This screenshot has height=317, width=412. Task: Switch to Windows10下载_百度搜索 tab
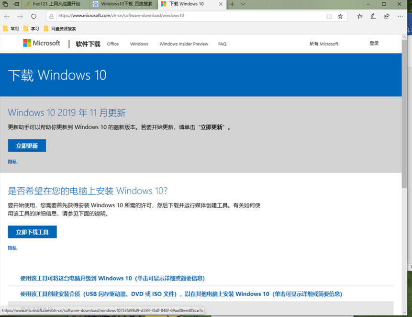(x=124, y=4)
